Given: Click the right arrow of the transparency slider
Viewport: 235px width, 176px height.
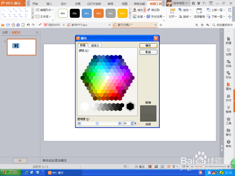Looking at the screenshot, I should coord(120,123).
